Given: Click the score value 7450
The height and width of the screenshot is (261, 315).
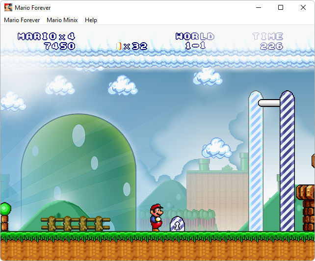Looking at the screenshot, I should pyautogui.click(x=59, y=46).
